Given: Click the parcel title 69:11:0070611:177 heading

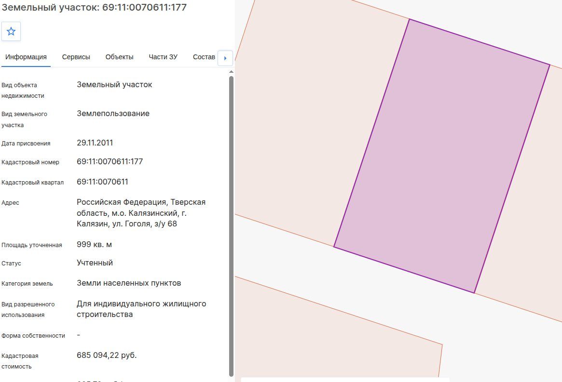Looking at the screenshot, I should tap(94, 7).
